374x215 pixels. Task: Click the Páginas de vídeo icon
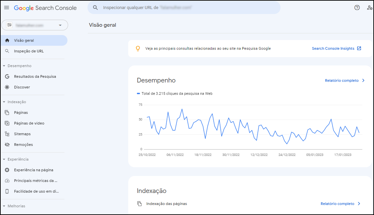tap(7, 123)
